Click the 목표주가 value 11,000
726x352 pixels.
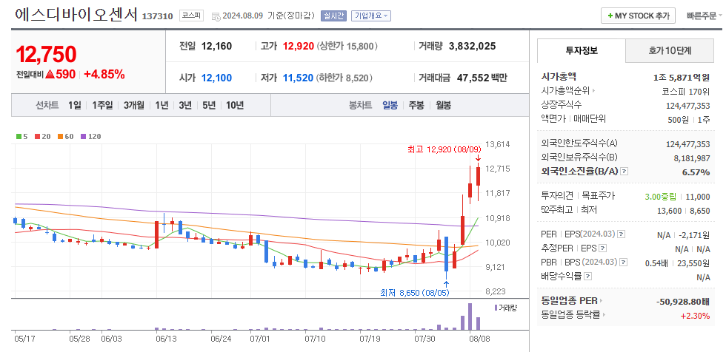coord(698,197)
